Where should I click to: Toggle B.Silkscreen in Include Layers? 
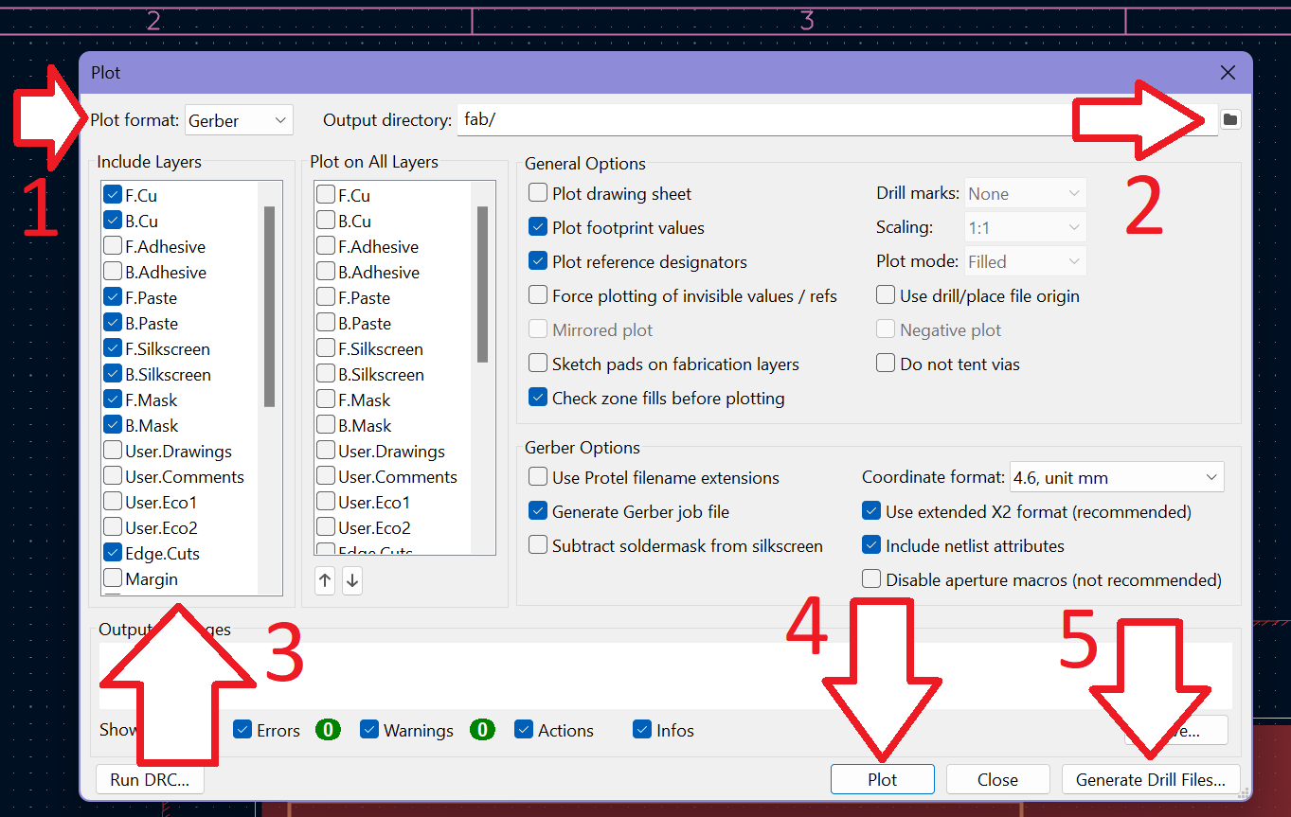point(112,374)
